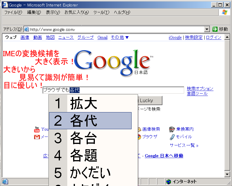Click the scrollbar up arrow
Viewport: 232px width, 186px height.
tap(227, 37)
